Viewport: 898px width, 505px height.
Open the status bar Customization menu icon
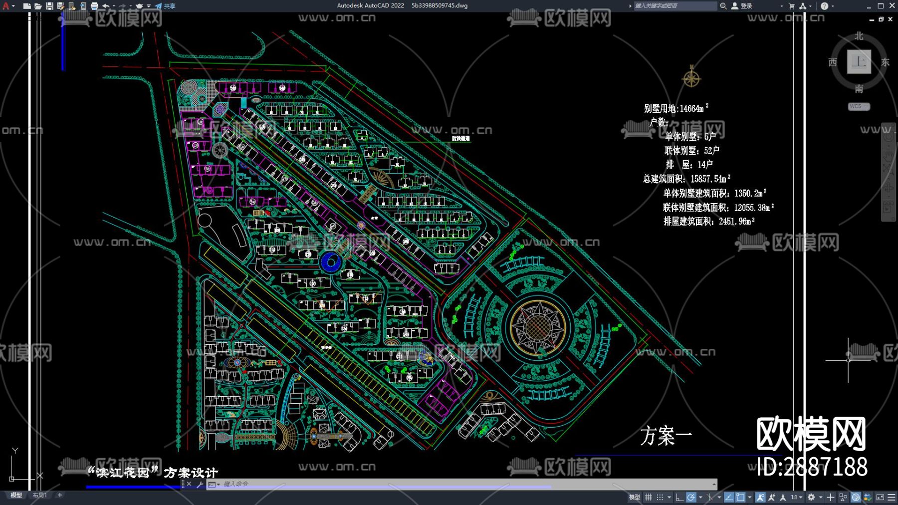(892, 497)
